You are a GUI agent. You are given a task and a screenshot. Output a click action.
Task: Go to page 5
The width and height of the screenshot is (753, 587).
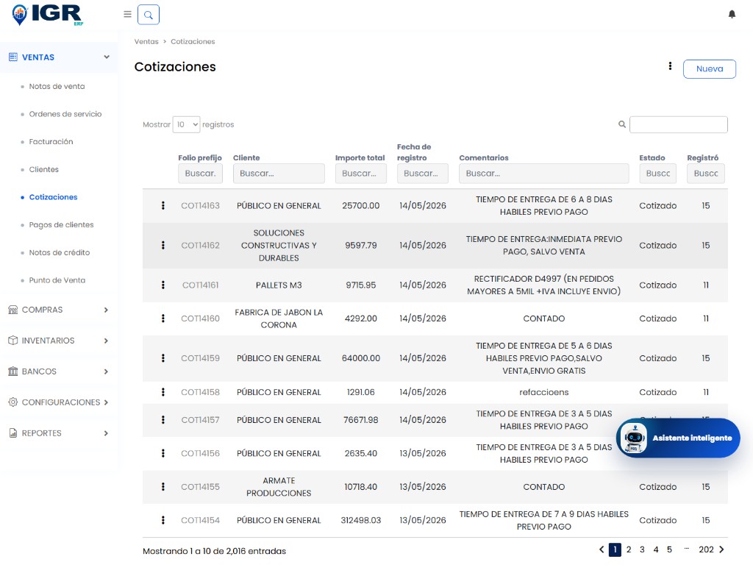(x=669, y=549)
